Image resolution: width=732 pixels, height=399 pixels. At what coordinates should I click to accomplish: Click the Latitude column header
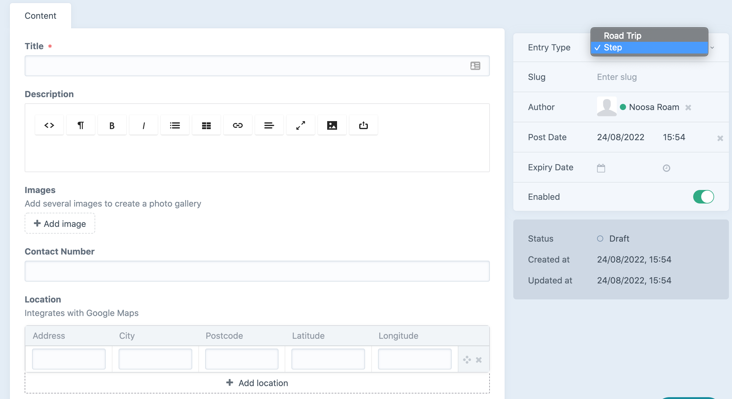click(308, 336)
